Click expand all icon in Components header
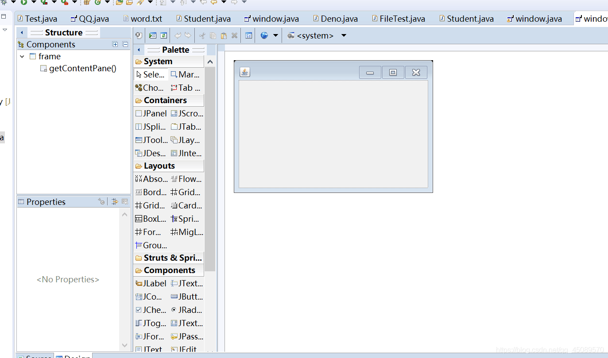608x358 pixels. [115, 44]
